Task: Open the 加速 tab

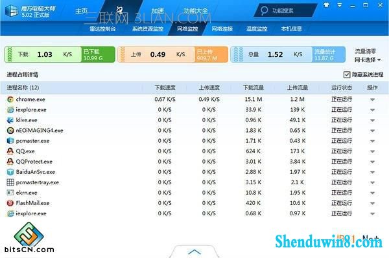Action: (x=158, y=11)
